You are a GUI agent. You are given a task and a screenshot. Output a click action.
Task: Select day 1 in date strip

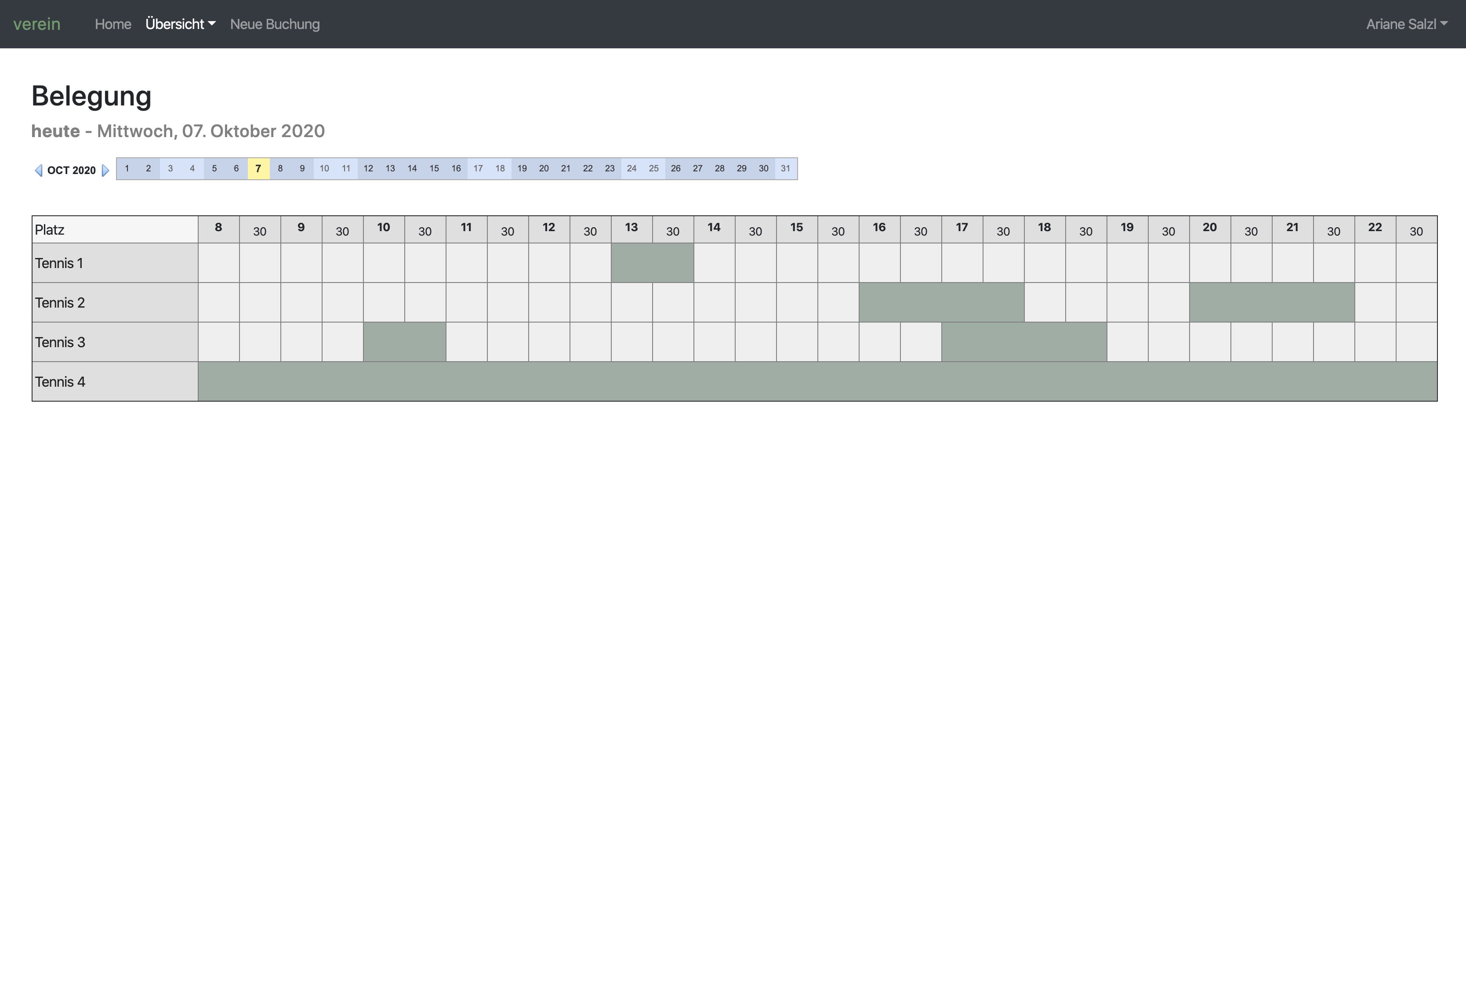(x=127, y=168)
